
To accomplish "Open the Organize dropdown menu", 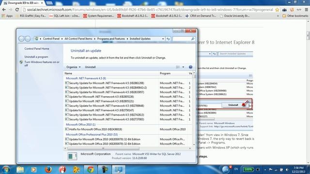I will click(x=73, y=67).
